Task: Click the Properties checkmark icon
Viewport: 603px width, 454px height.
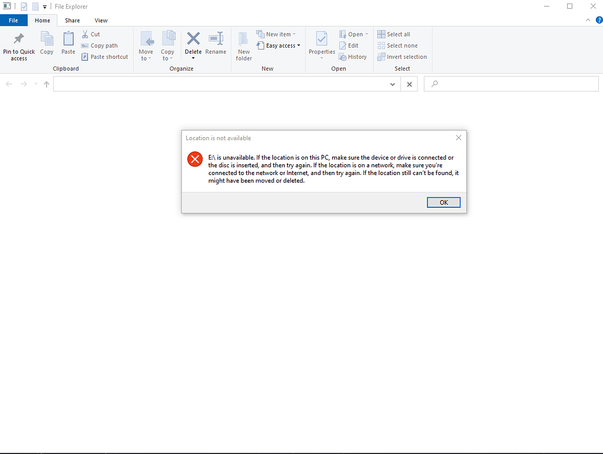Action: point(322,38)
